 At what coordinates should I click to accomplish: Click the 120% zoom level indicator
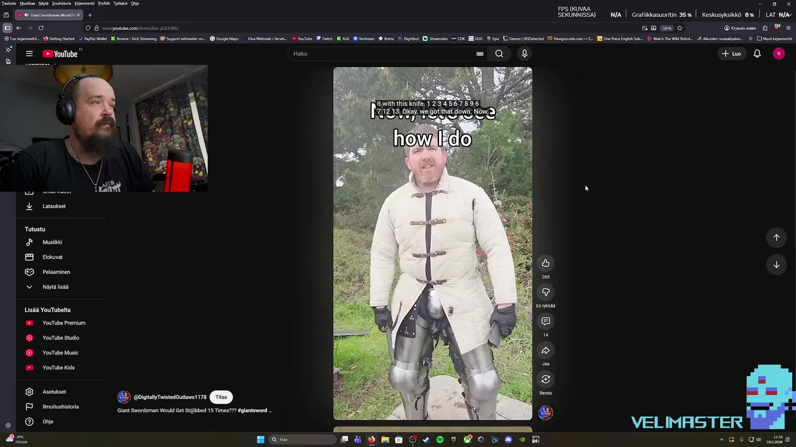click(666, 28)
